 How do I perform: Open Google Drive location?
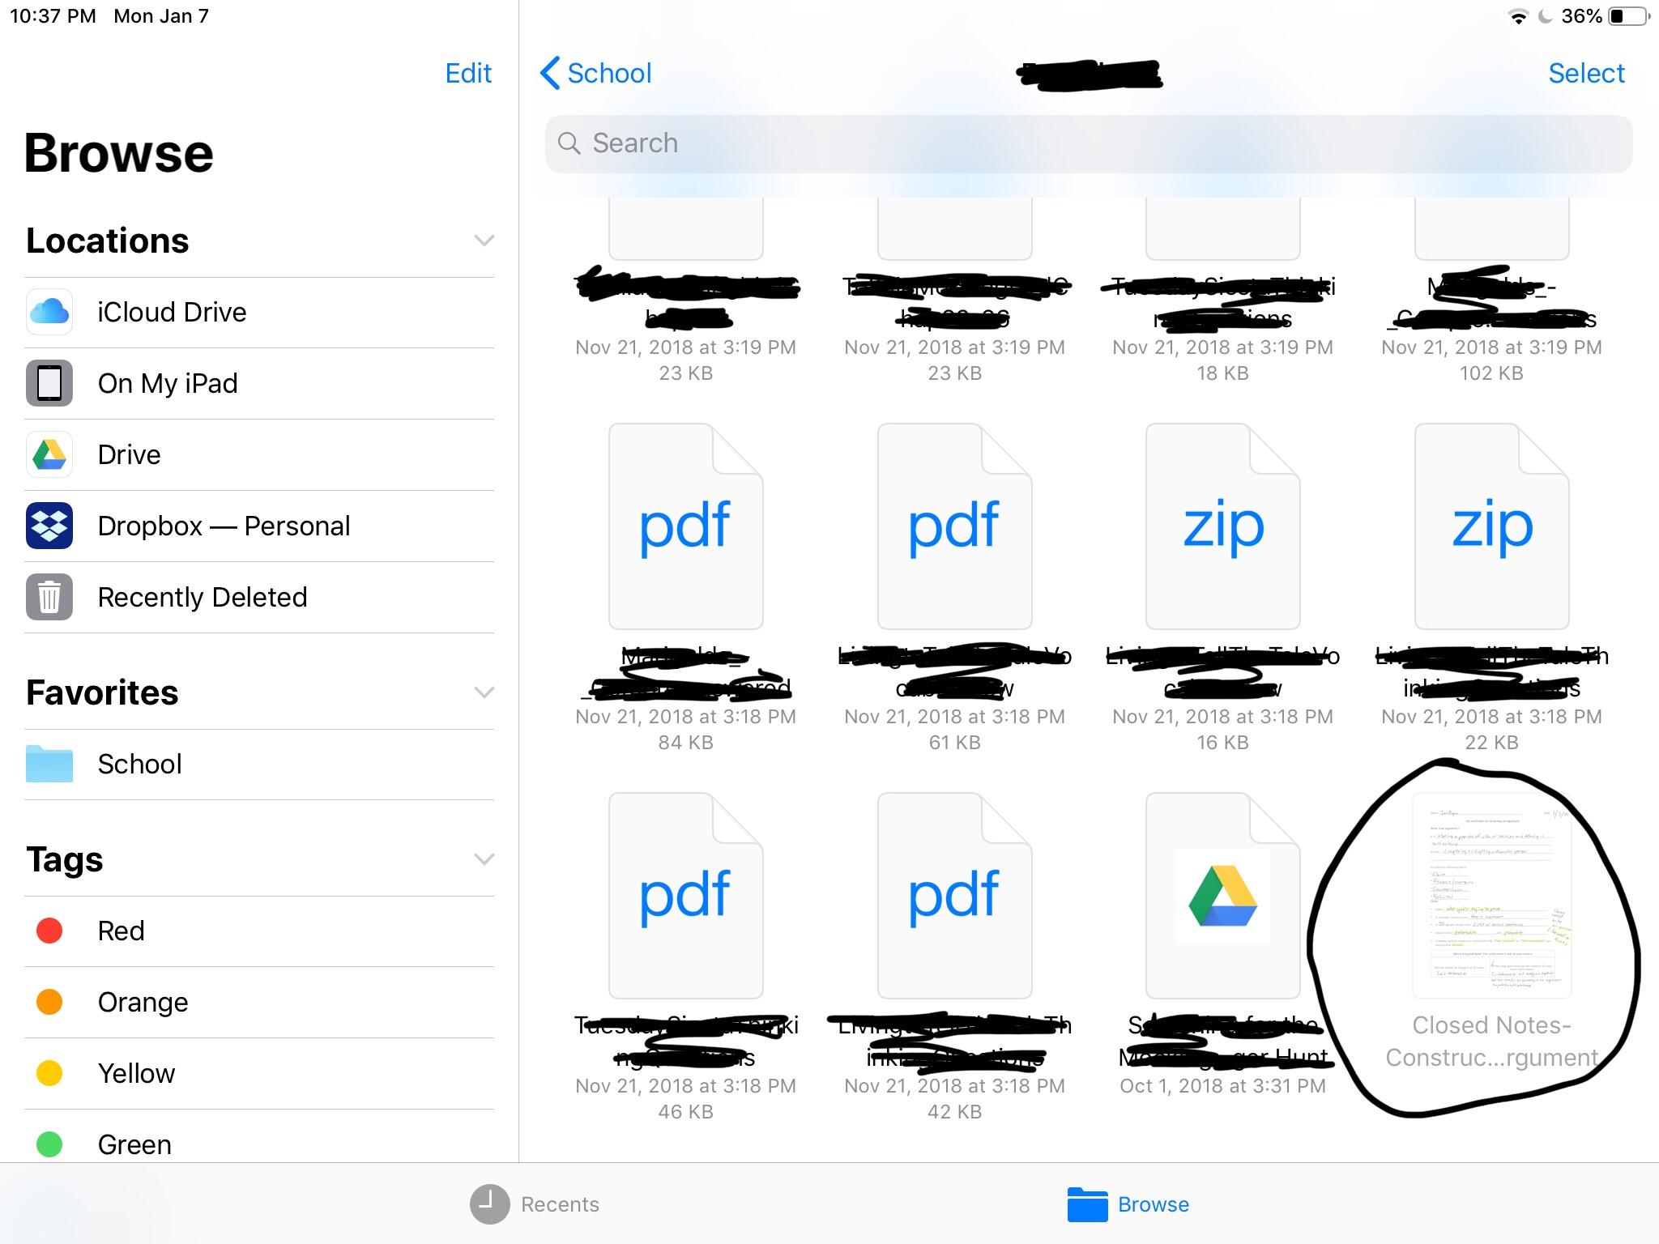point(129,455)
